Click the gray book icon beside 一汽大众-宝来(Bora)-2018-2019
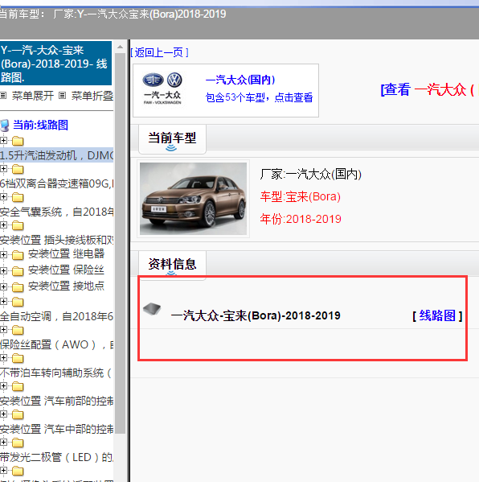The height and width of the screenshot is (482, 479). (152, 309)
